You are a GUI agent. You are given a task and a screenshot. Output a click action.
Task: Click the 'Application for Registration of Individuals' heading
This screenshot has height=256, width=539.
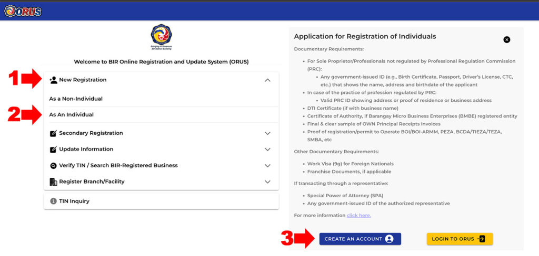[365, 36]
